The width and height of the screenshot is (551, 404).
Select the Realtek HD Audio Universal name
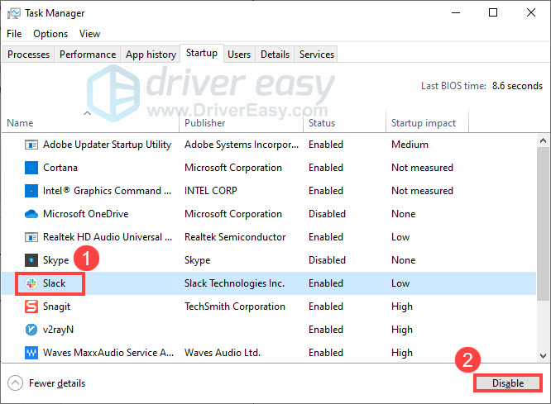point(108,237)
